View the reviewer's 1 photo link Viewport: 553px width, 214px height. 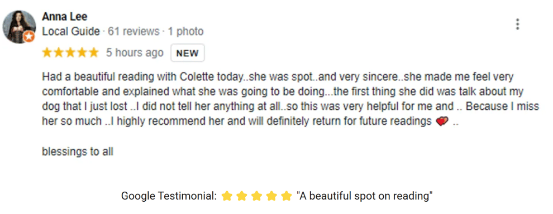coord(186,32)
